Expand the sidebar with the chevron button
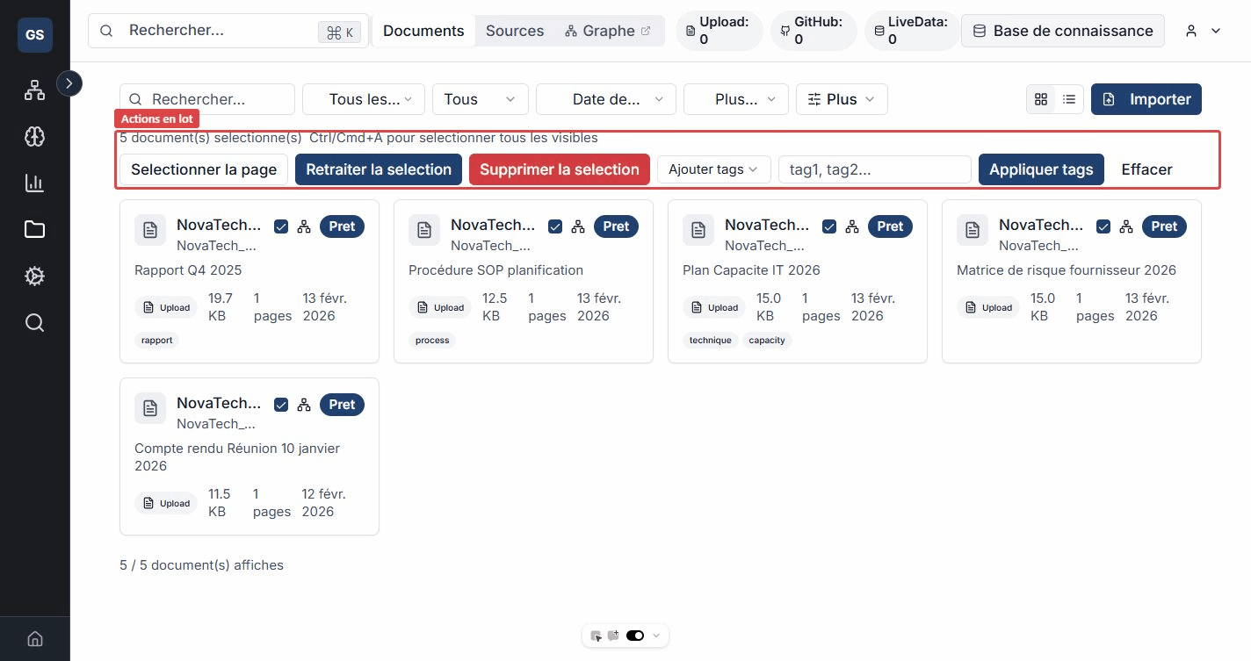 click(x=69, y=83)
